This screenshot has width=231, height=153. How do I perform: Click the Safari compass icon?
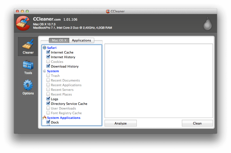pos(44,48)
